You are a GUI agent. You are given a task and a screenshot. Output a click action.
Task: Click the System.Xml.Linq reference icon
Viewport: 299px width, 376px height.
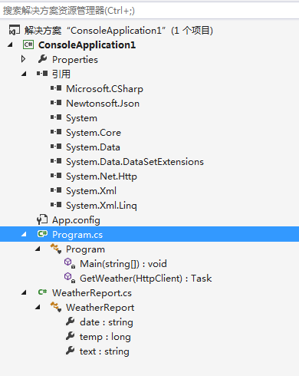[x=56, y=205]
